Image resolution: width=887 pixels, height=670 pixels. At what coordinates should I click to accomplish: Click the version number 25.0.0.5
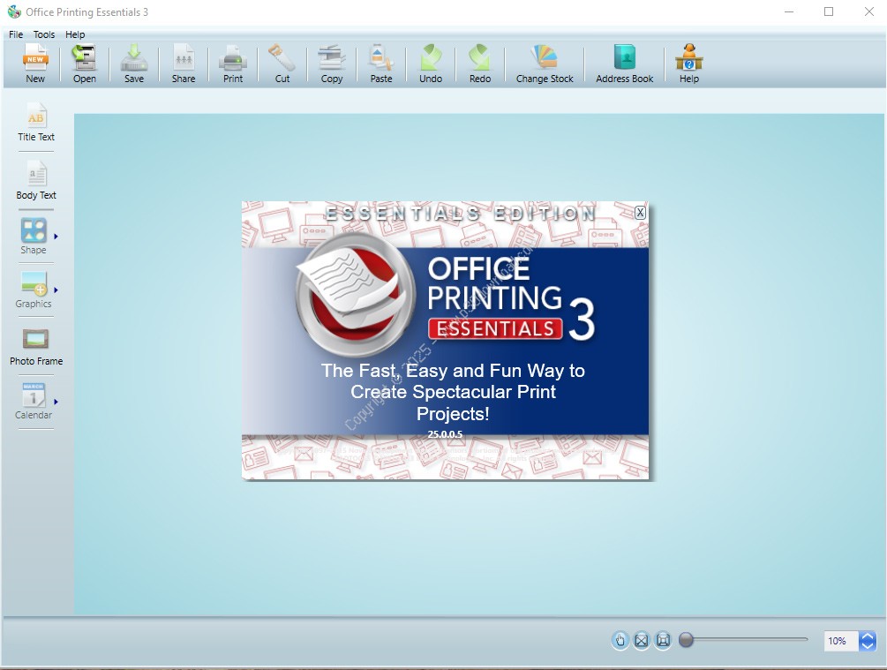click(445, 434)
